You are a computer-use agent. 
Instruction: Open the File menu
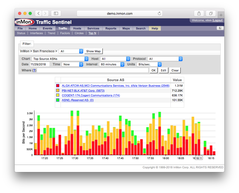pyautogui.click(x=20, y=28)
